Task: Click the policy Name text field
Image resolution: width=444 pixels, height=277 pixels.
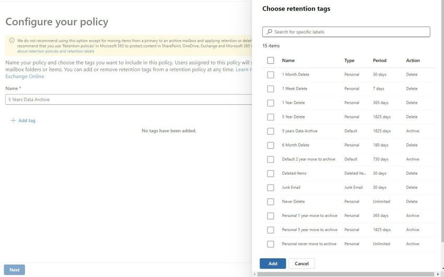Action: click(x=128, y=99)
